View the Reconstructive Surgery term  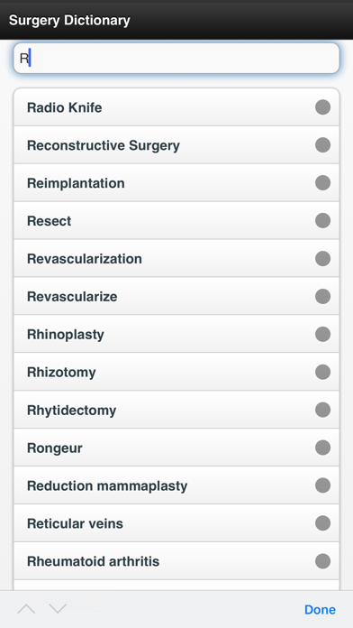[x=176, y=145]
